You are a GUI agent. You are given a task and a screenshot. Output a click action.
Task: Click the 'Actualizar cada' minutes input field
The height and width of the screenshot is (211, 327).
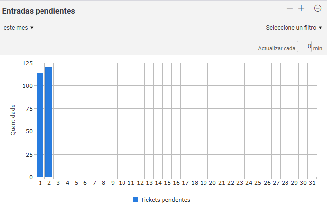[304, 46]
